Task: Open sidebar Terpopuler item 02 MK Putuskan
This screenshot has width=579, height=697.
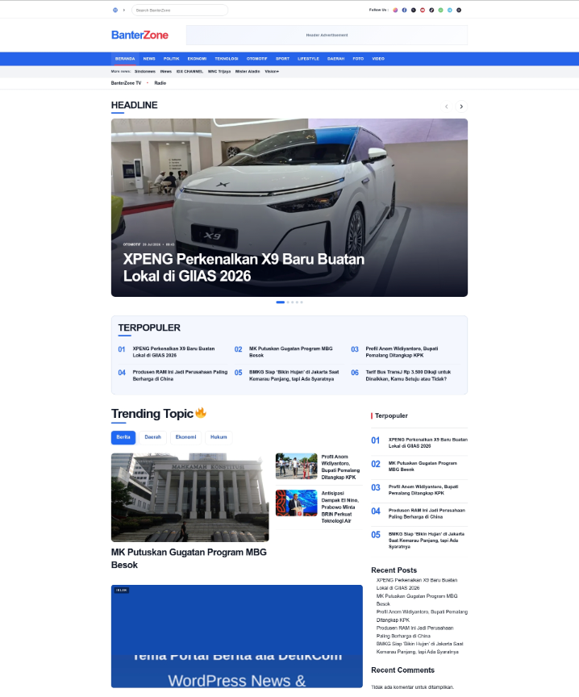Action: coord(423,466)
